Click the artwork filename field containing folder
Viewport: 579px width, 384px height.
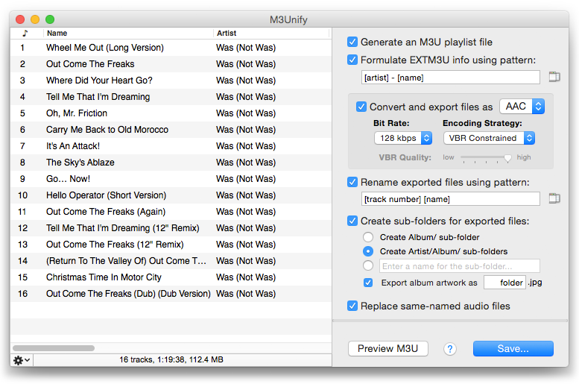pyautogui.click(x=504, y=283)
